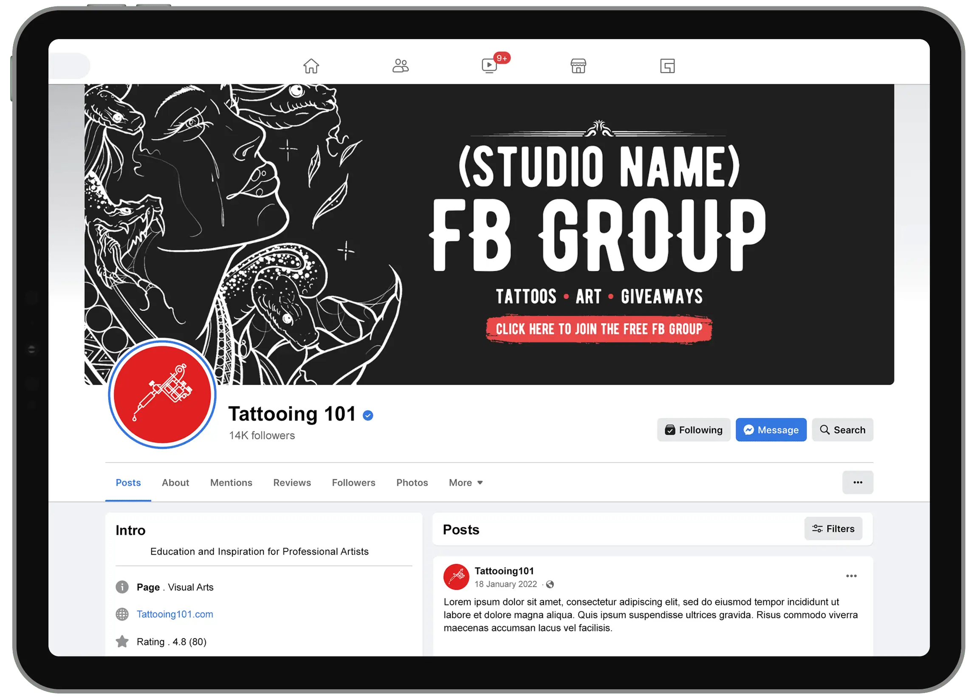The width and height of the screenshot is (974, 699).
Task: Click the star Rating icon in Intro
Action: click(122, 642)
